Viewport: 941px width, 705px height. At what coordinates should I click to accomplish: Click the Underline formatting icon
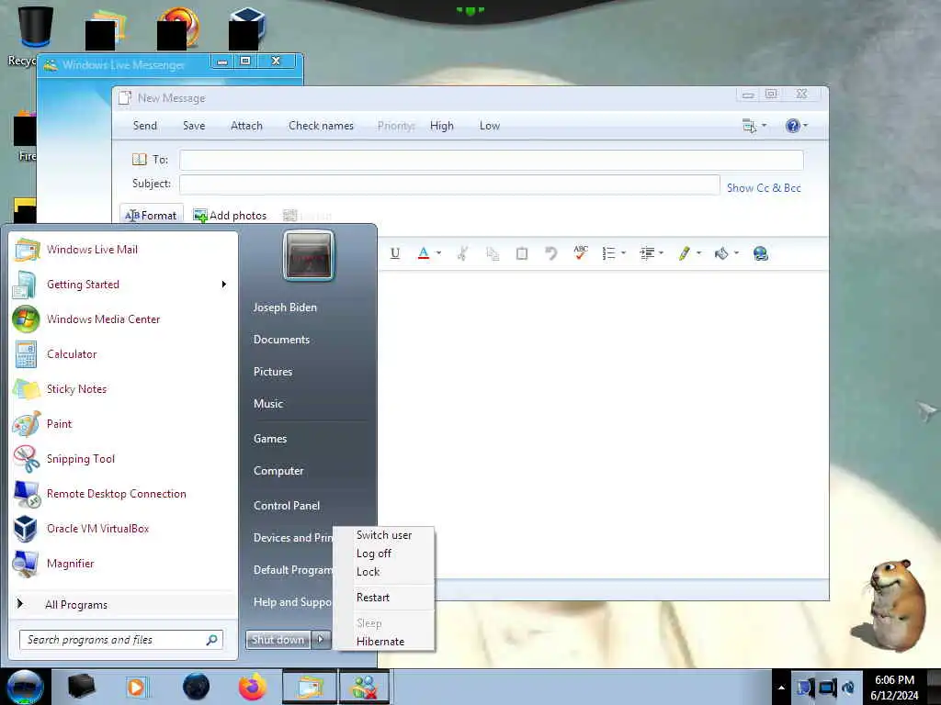(395, 253)
